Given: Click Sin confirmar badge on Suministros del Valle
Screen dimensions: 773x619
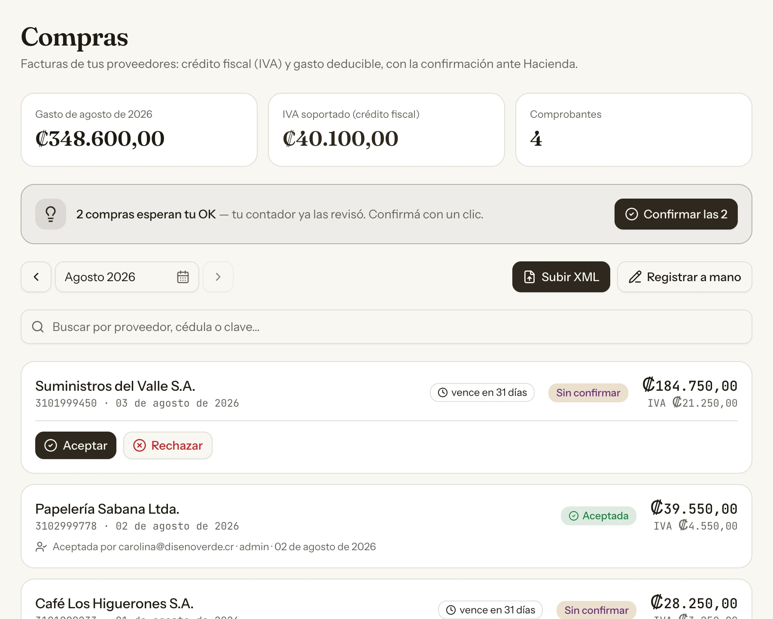Looking at the screenshot, I should 588,393.
